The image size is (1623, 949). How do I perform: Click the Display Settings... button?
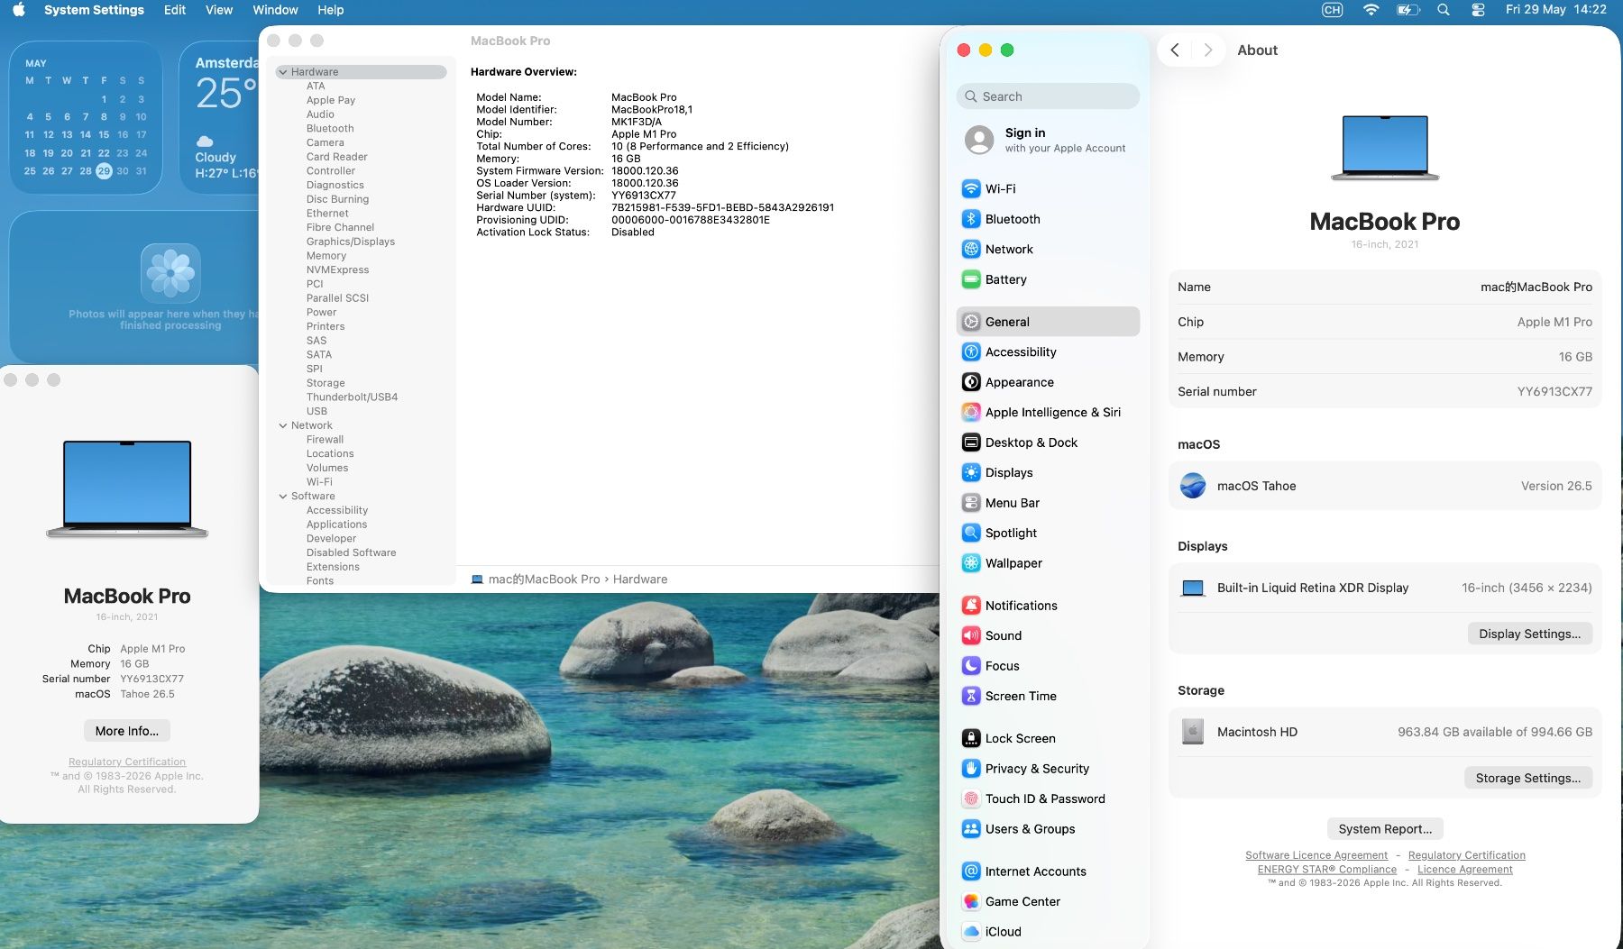coord(1529,634)
